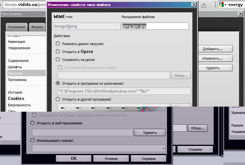The width and height of the screenshot is (245, 165).
Task: Select Панели entry in right list
Action: (237, 125)
